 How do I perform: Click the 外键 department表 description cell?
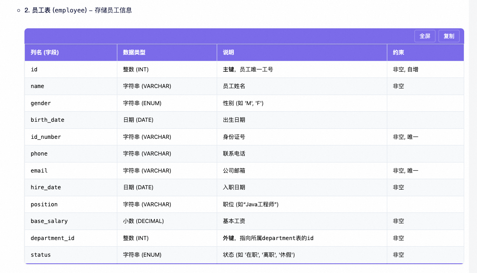click(302, 238)
